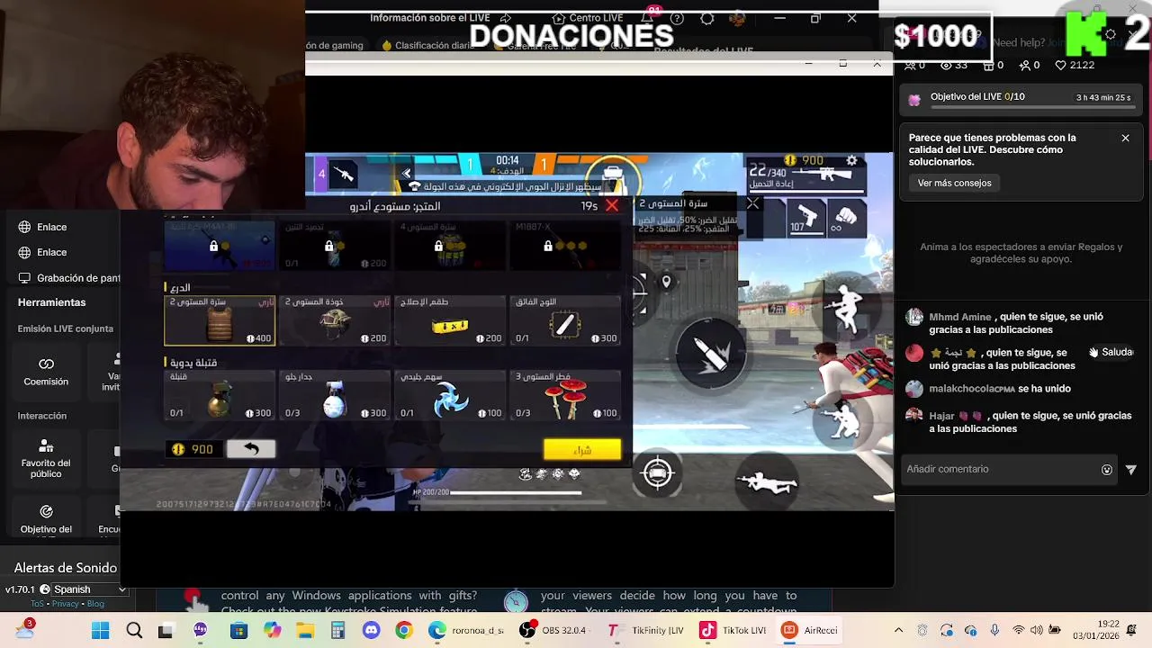Open Google Chrome from the taskbar
The width and height of the screenshot is (1152, 648).
(x=404, y=631)
